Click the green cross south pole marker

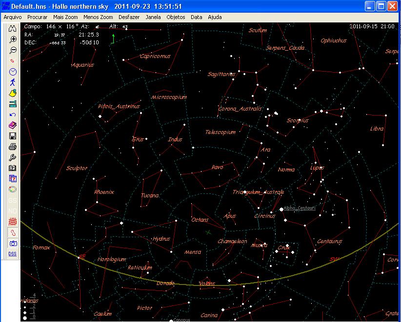pos(208,232)
